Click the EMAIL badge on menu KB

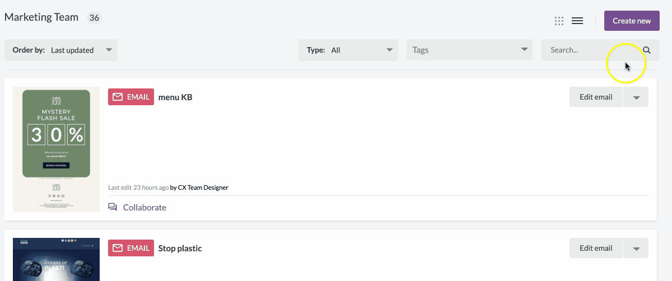131,97
